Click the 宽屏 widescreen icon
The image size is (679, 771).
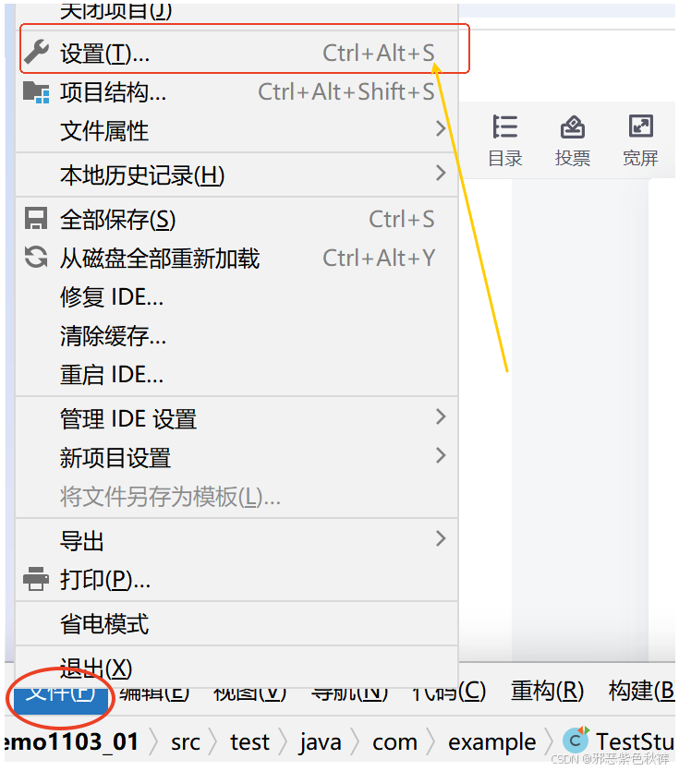click(640, 126)
